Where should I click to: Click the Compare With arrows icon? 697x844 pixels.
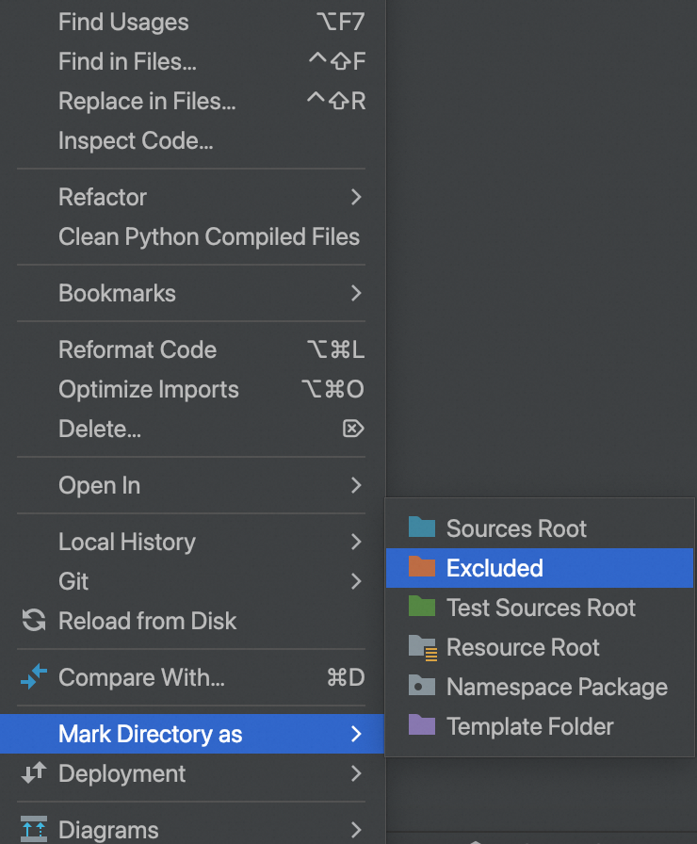(x=34, y=677)
